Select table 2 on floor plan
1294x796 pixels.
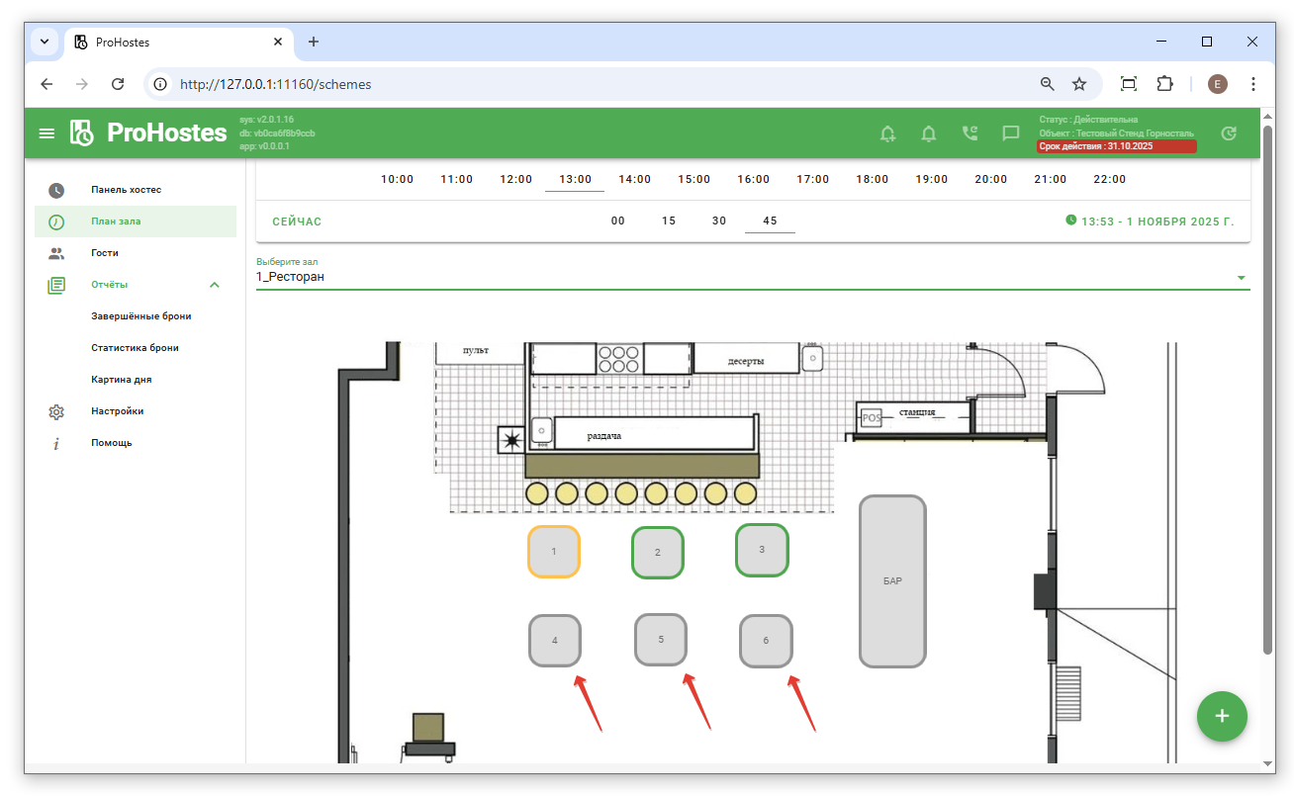[x=658, y=553]
